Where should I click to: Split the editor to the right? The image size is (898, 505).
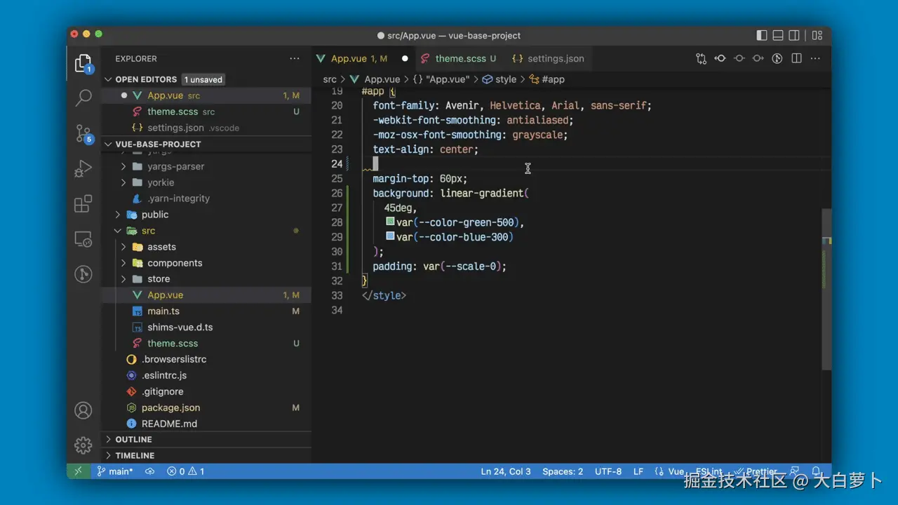click(x=796, y=59)
